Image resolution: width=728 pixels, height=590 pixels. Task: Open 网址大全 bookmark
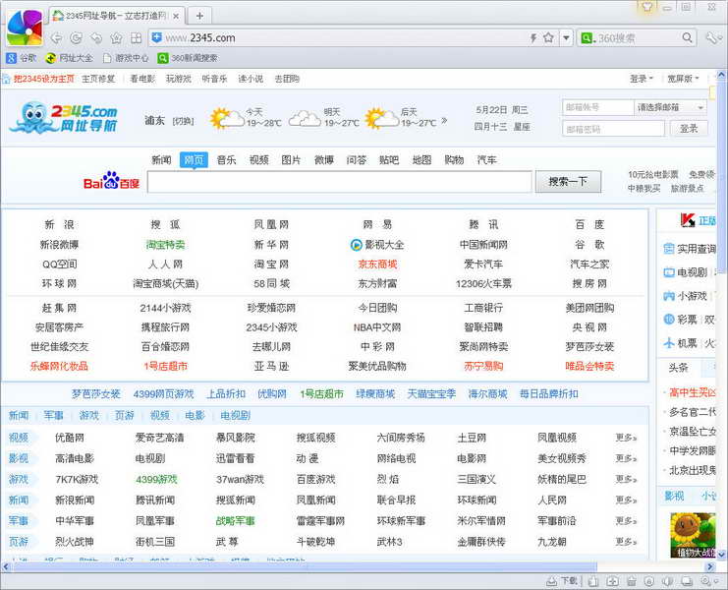(x=69, y=58)
